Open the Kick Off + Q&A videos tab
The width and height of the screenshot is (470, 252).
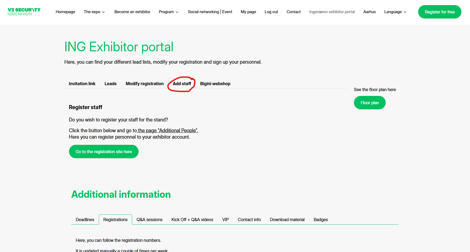tap(192, 220)
